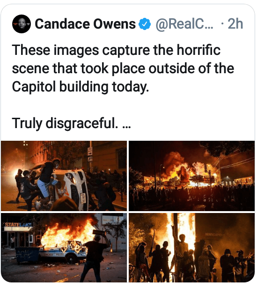This screenshot has width=257, height=289.
Task: Open the overturned white car photo
Action: [x=64, y=176]
